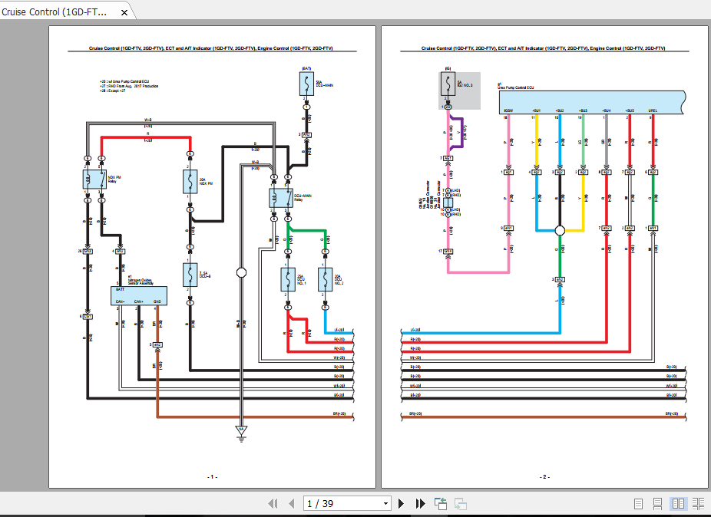Switch to continuous scrolling mode
This screenshot has height=517, width=711.
coord(657,503)
